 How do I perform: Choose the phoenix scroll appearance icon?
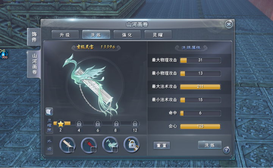[x=110, y=145]
